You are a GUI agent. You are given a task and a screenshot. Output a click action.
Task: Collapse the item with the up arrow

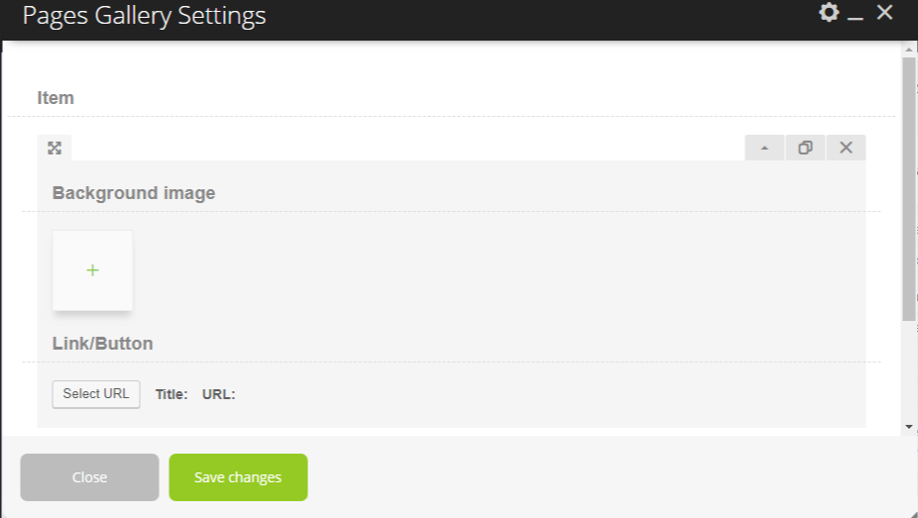tap(764, 148)
